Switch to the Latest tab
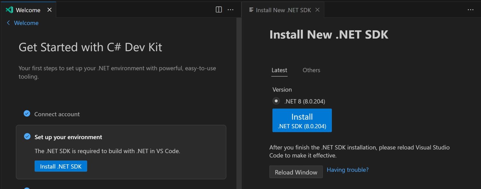The height and width of the screenshot is (189, 481). pyautogui.click(x=279, y=70)
